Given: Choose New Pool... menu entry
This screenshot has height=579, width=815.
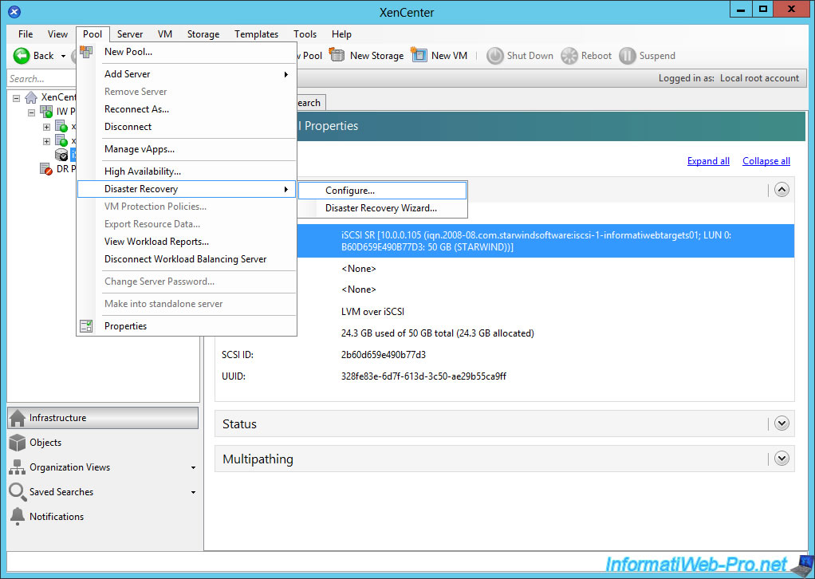Looking at the screenshot, I should tap(187, 52).
